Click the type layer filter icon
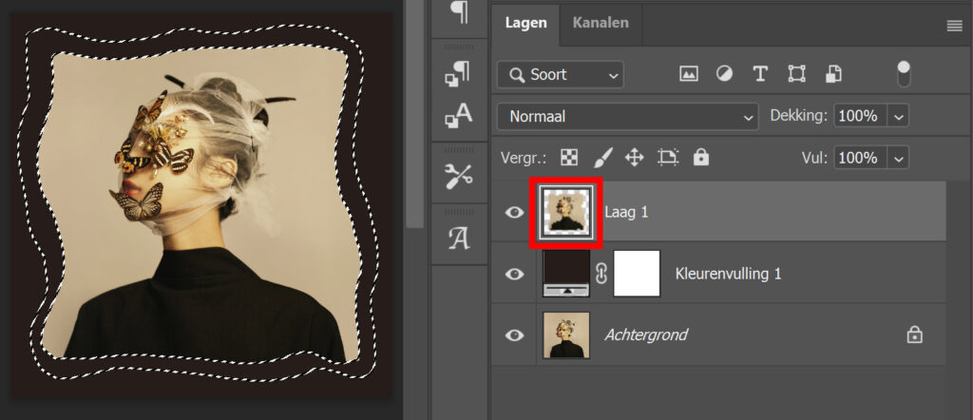This screenshot has height=420, width=973. pyautogui.click(x=759, y=74)
